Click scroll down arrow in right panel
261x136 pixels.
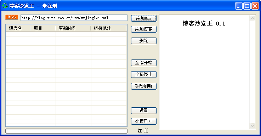[x=253, y=126]
